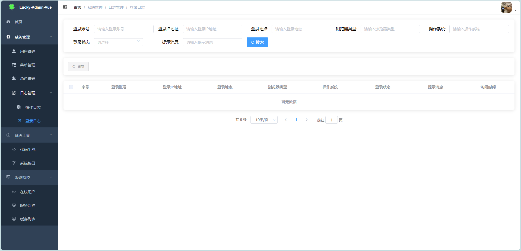Open 代码生成 menu item
Screen dimensions: 521x251
(x=30, y=149)
